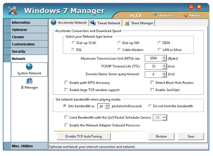
Task: Choose Do not limit the bandwidth
Action: (150, 106)
